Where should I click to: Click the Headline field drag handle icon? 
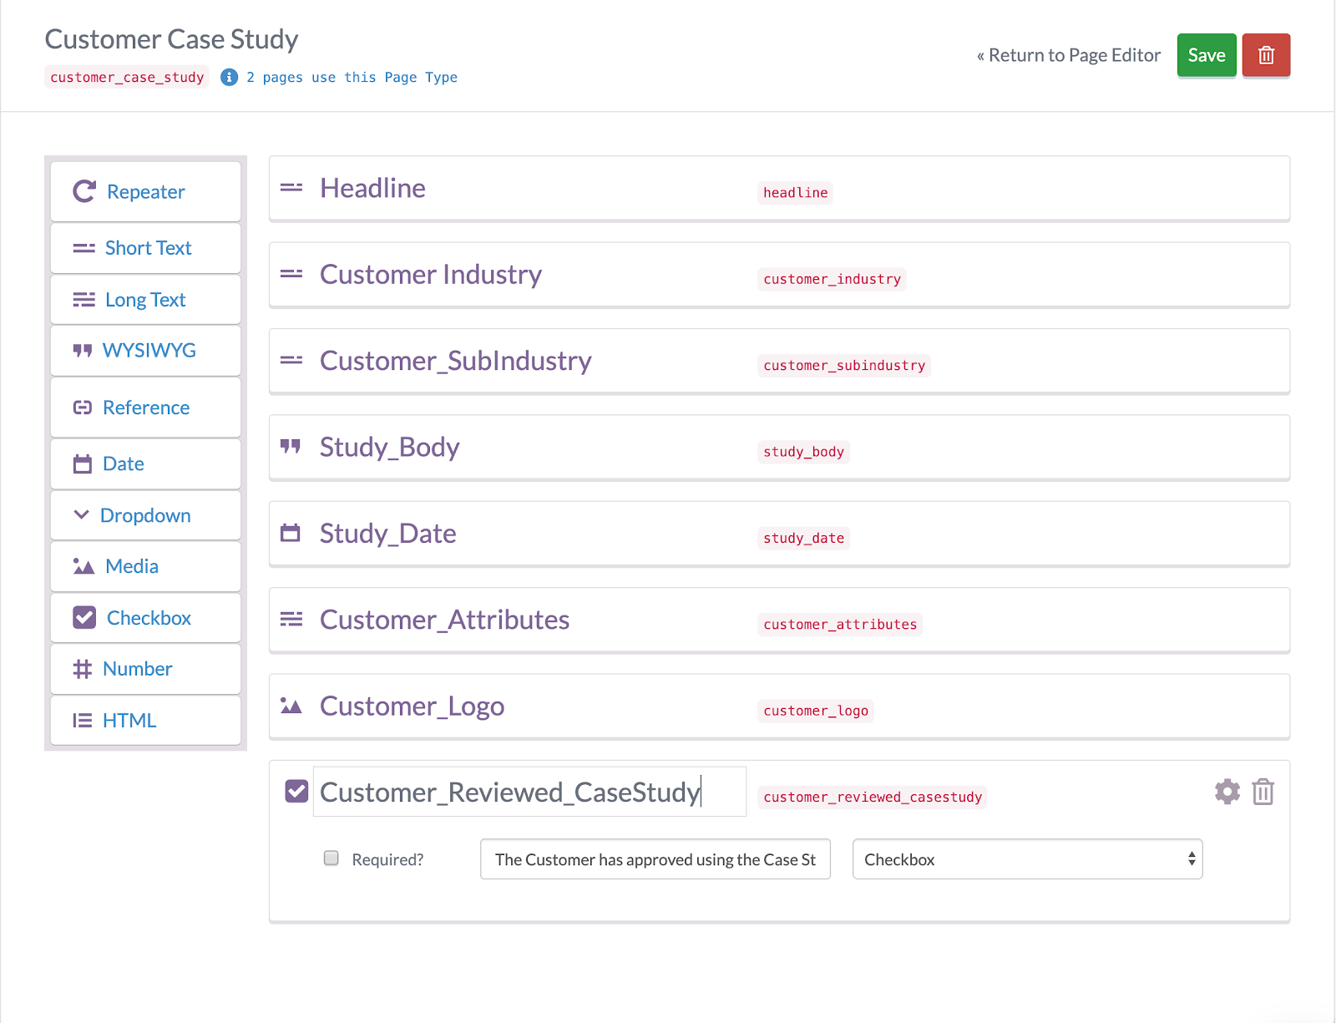[291, 188]
